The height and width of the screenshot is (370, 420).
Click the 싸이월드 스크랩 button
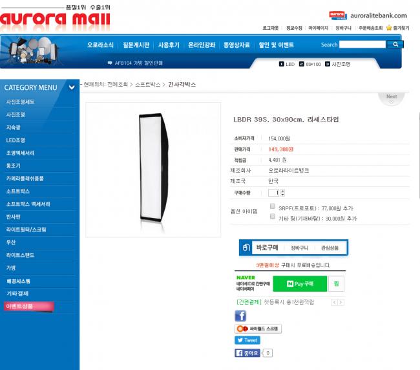pyautogui.click(x=258, y=329)
